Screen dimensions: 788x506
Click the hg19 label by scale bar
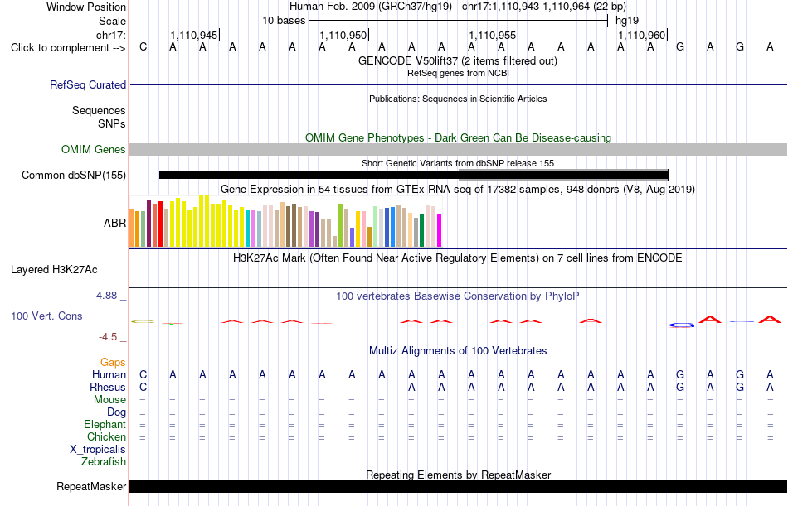pos(627,21)
